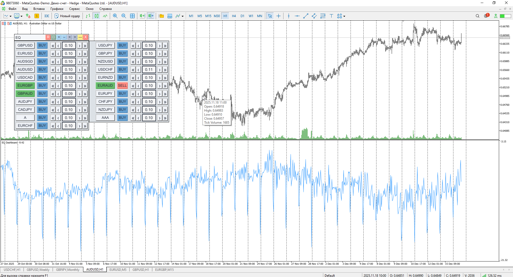Click the GBPAUD lot size field 0.09
This screenshot has width=513, height=277.
click(x=69, y=94)
